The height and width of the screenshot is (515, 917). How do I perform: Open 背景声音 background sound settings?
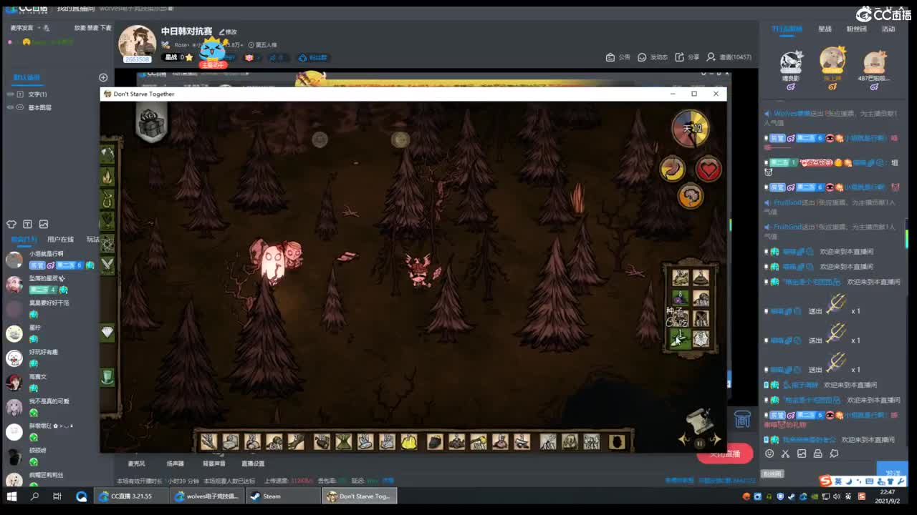[214, 463]
